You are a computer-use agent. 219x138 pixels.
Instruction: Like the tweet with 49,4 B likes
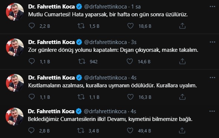(130, 131)
